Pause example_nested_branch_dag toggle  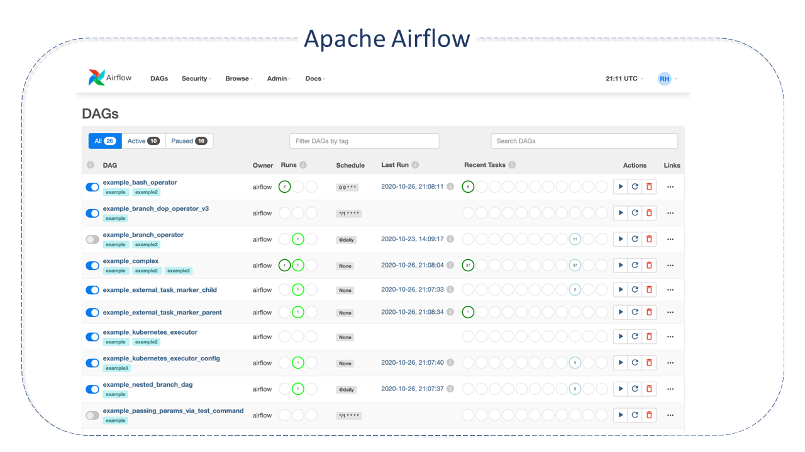[x=92, y=389]
